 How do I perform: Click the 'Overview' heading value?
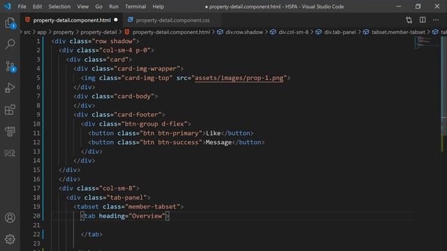click(147, 215)
